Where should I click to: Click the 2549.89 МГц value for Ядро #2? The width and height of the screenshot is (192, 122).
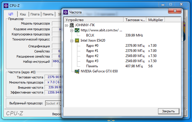coord(135,56)
